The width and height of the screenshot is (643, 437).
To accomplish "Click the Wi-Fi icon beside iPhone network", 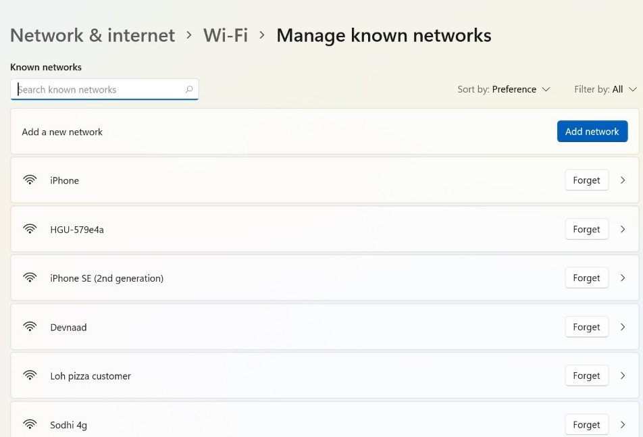I will 30,180.
